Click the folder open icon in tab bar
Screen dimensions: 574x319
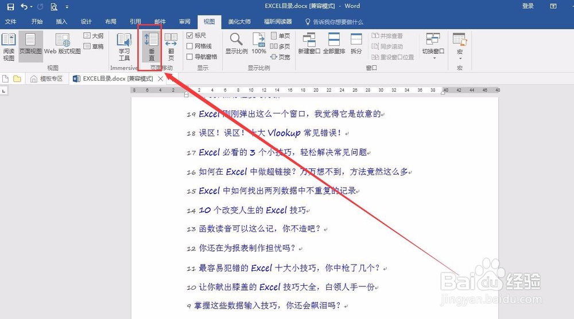(17, 78)
